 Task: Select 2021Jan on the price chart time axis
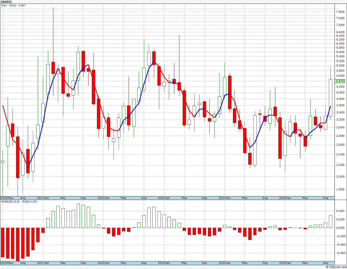point(43,198)
